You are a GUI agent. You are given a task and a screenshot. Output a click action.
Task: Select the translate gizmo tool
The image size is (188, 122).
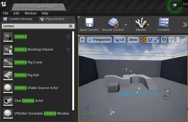pyautogui.click(x=143, y=40)
